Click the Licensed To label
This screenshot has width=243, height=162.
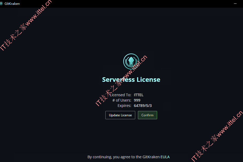coord(120,95)
